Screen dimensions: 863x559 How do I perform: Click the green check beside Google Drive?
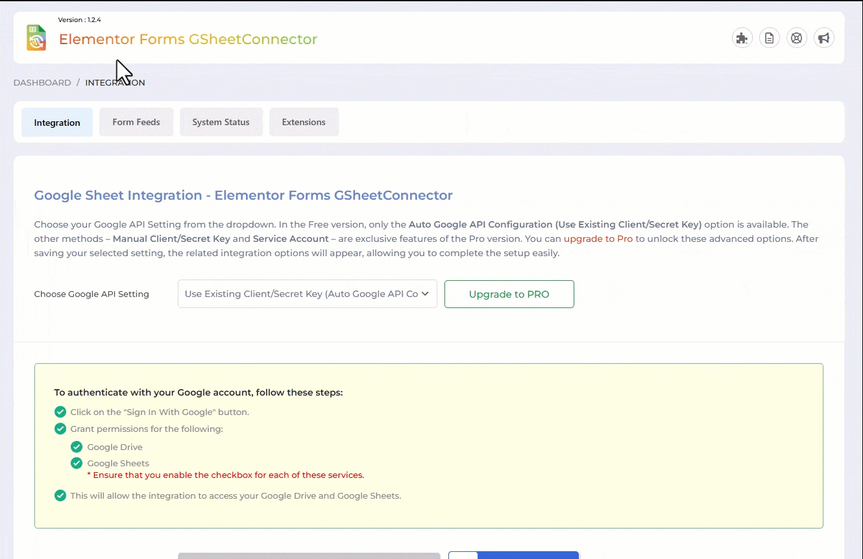pyautogui.click(x=77, y=447)
